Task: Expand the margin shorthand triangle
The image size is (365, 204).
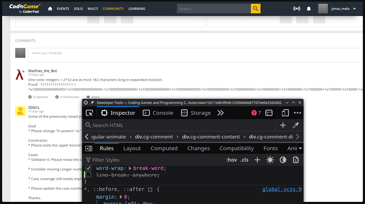Action: point(121,197)
